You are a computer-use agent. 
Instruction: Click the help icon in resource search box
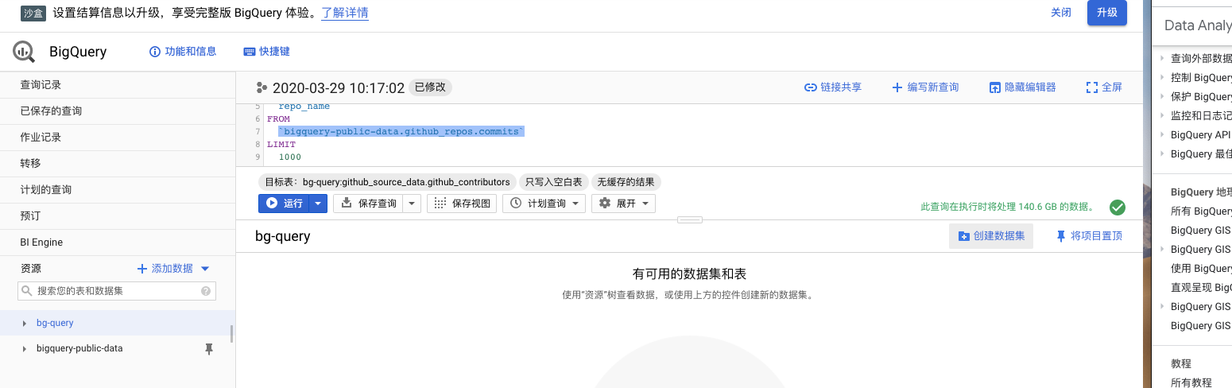tap(206, 292)
